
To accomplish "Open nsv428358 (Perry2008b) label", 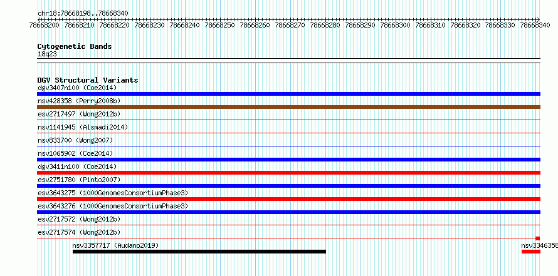I will click(x=79, y=101).
